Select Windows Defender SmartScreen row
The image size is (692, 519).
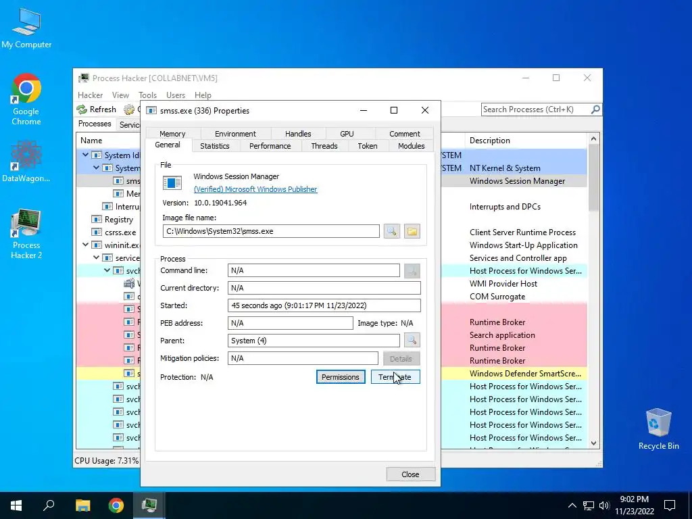(525, 373)
